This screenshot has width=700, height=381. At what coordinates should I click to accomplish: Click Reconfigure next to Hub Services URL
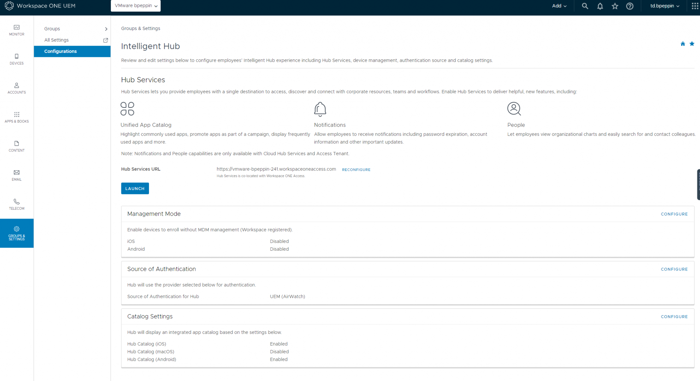click(356, 170)
